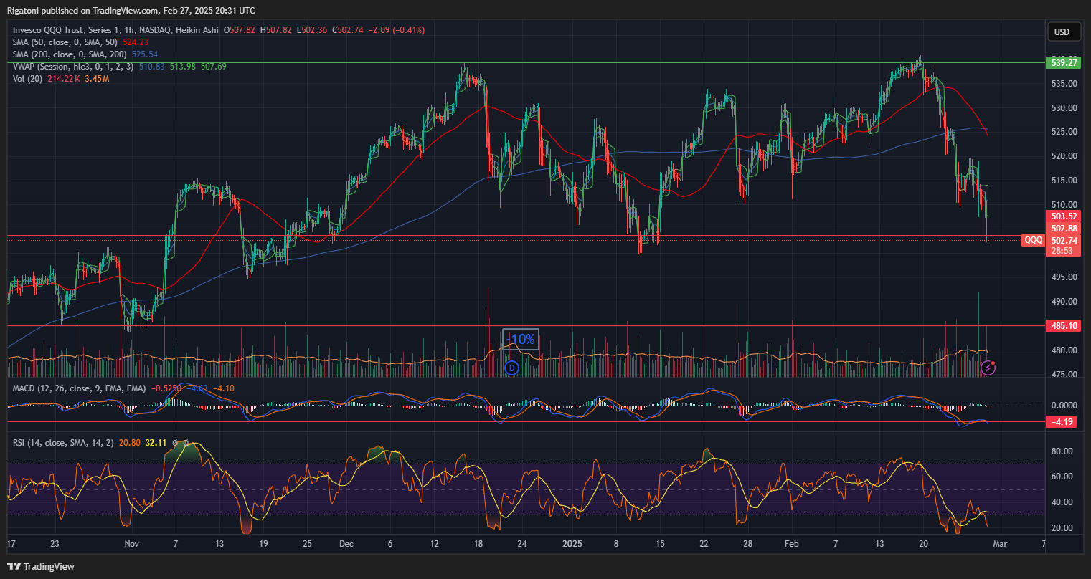The width and height of the screenshot is (1091, 579).
Task: Click the blue D dividend marker
Action: point(511,368)
